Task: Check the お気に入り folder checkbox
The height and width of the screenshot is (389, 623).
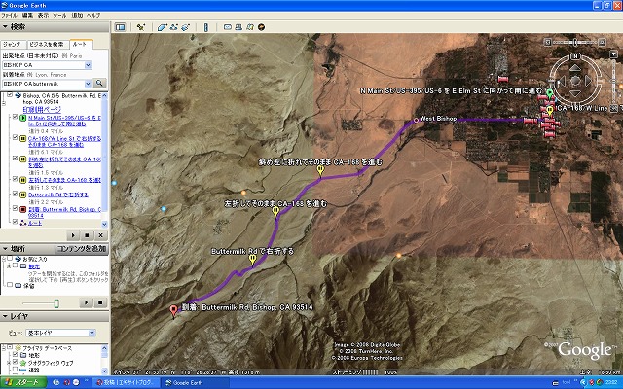Action: point(10,259)
